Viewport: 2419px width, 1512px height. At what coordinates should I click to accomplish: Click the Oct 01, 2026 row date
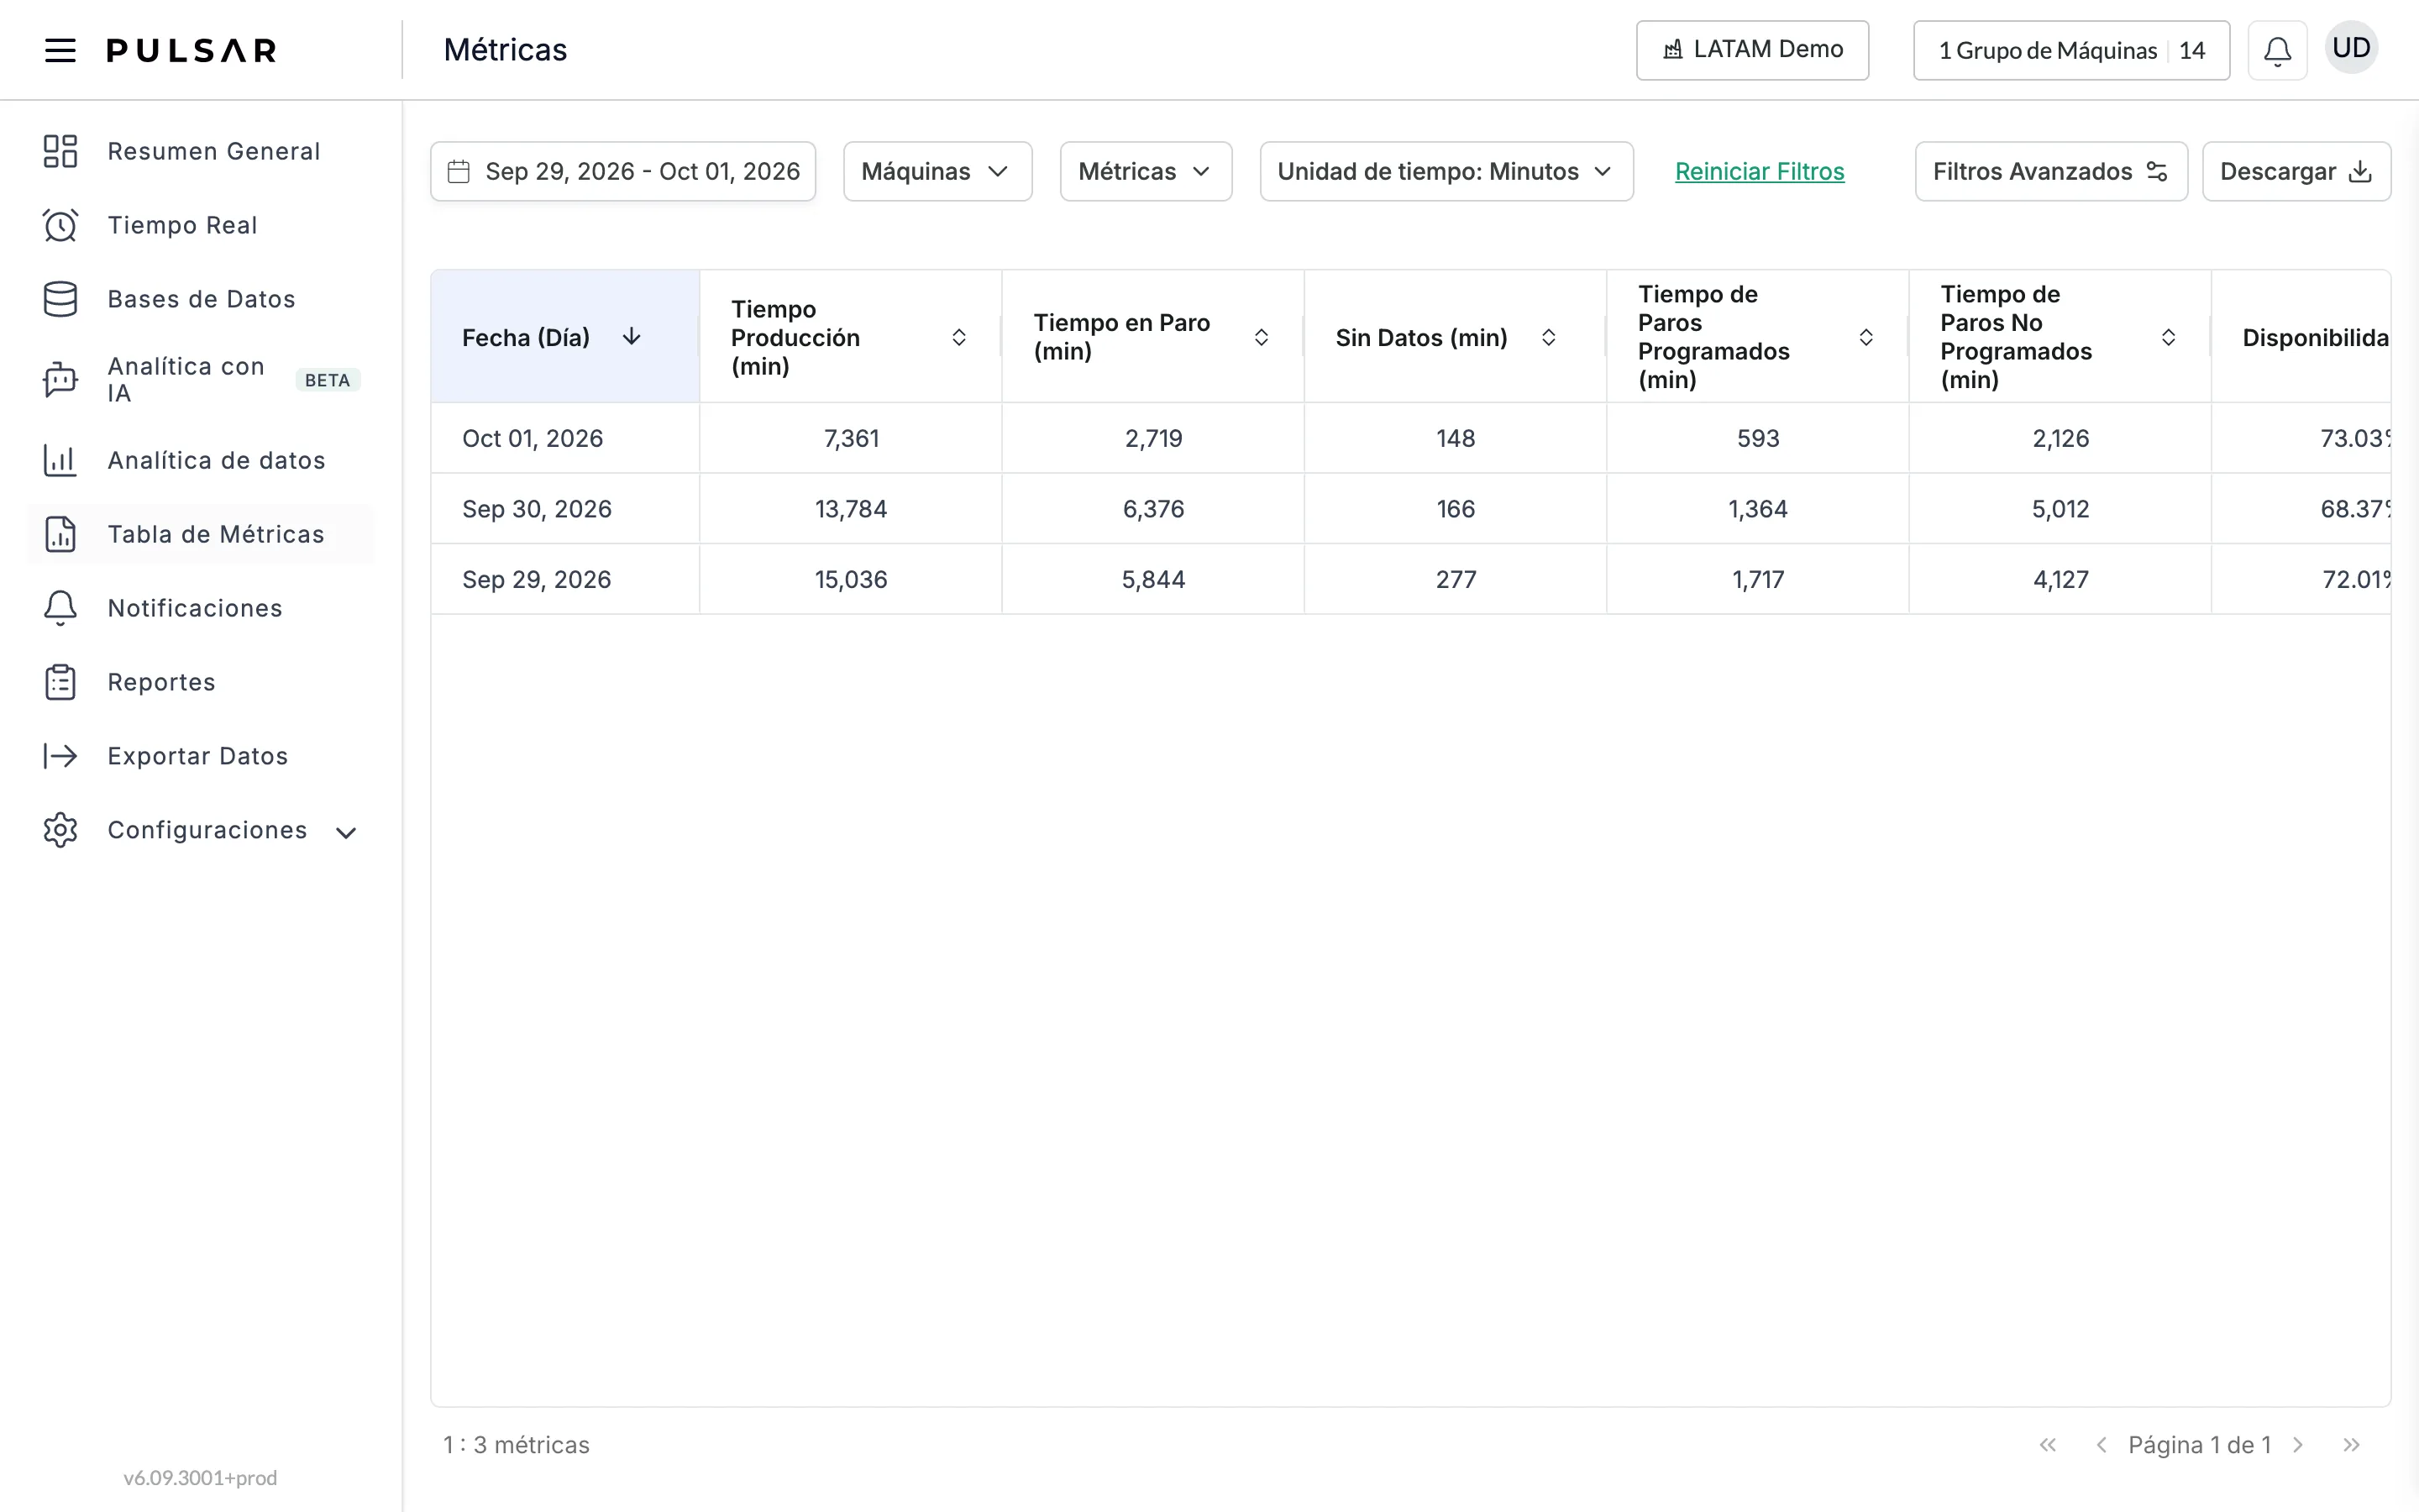coord(533,438)
